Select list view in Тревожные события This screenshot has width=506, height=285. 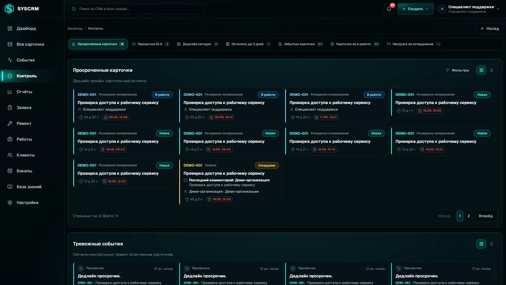click(491, 244)
